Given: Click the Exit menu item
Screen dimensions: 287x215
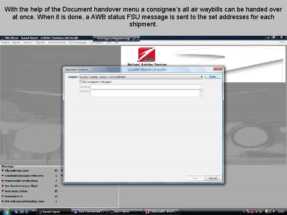Looking at the screenshot, I should click(x=116, y=42).
